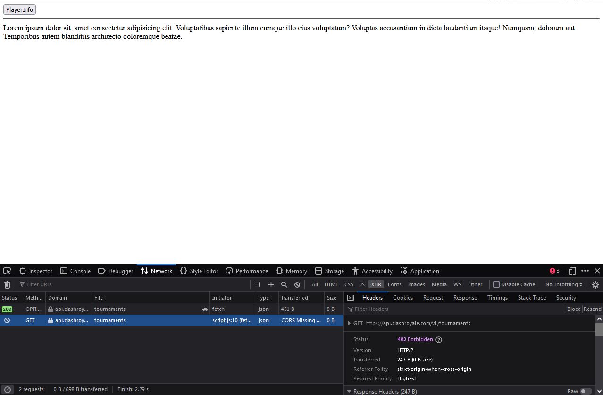Click the turtle slow-request icon
The width and height of the screenshot is (603, 395).
pyautogui.click(x=205, y=309)
